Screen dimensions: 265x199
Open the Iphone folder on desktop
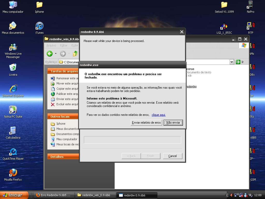[x=39, y=7]
